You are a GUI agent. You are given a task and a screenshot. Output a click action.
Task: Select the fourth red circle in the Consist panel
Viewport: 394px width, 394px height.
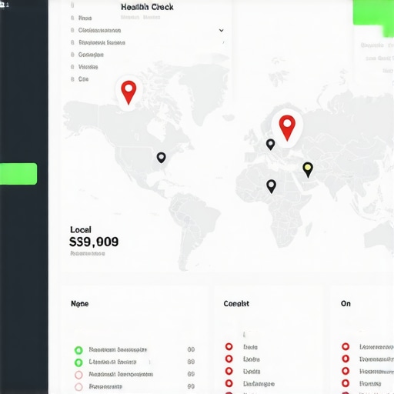(229, 383)
